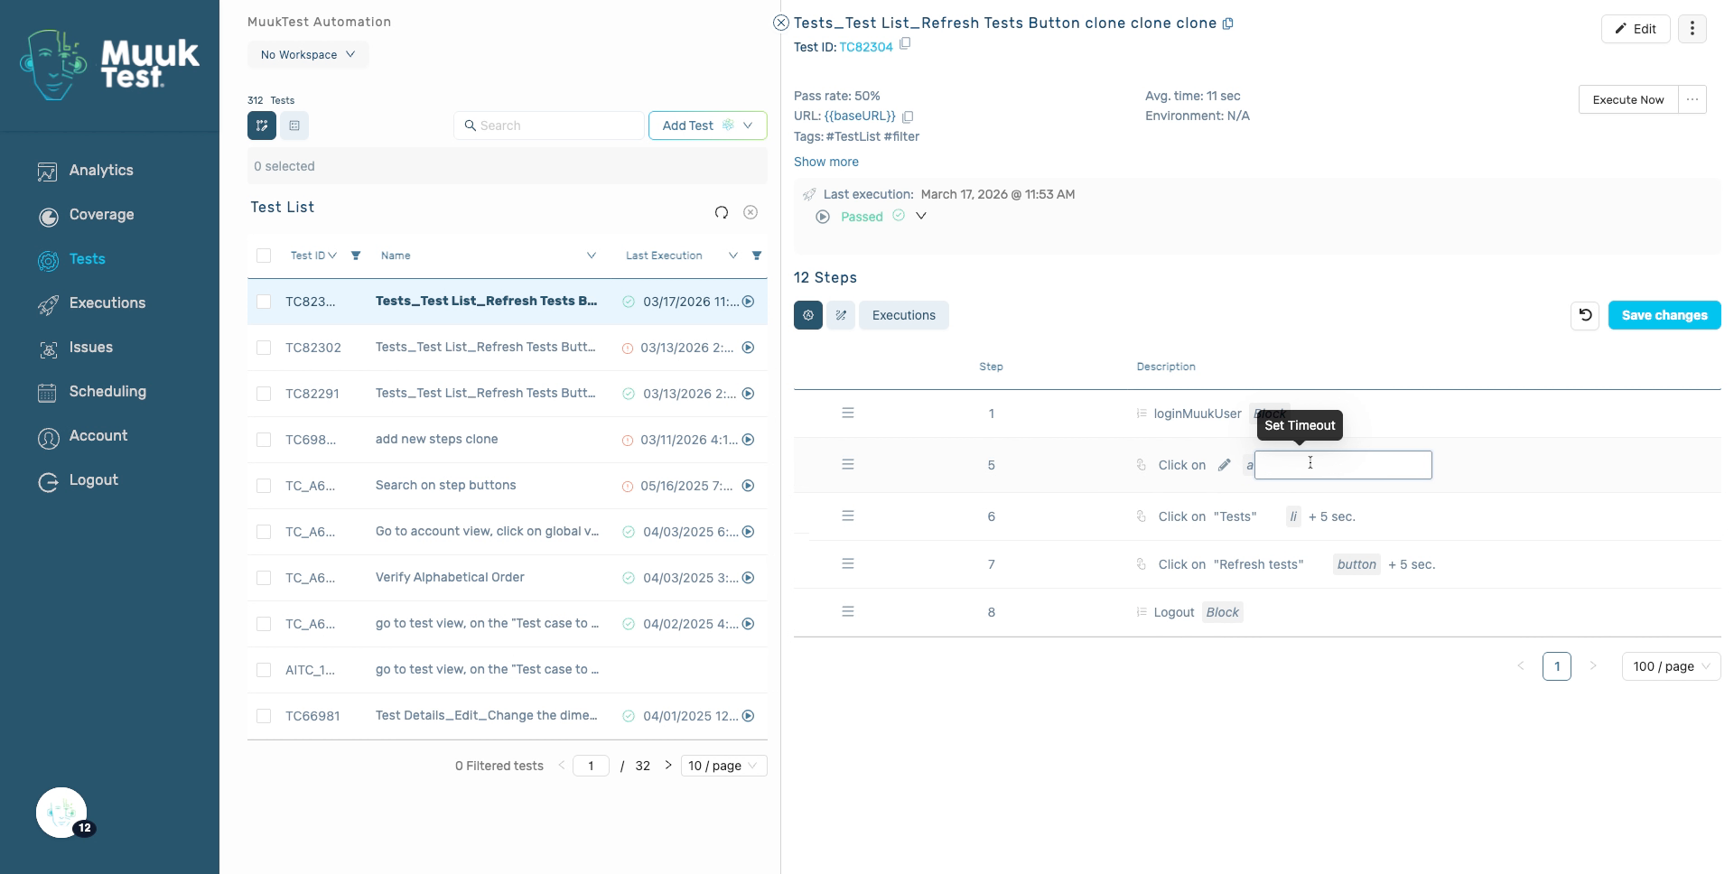
Task: Switch to the tree view of tests
Action: click(262, 126)
